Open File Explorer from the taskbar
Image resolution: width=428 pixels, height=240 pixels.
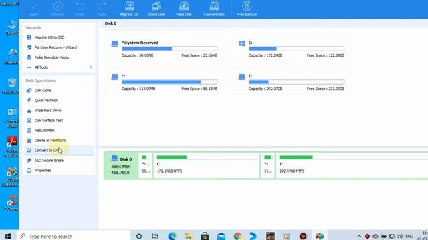coord(189,236)
